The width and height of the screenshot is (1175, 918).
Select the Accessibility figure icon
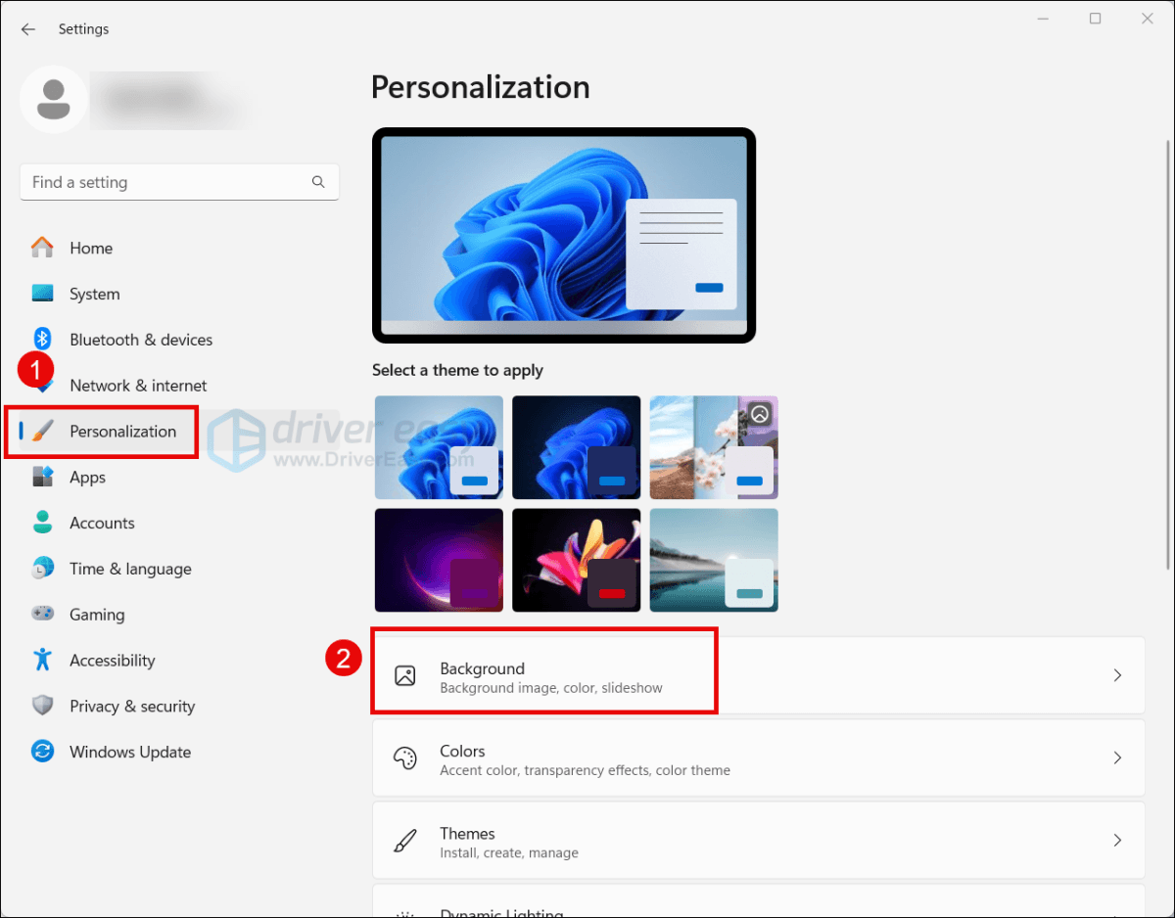[x=42, y=660]
